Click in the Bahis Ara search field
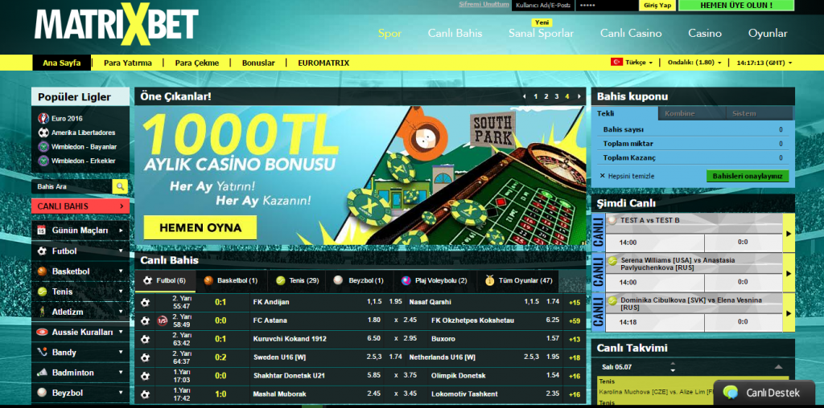Screen dimensions: 824x408 [72, 186]
